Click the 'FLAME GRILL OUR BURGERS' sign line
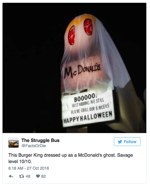Image resolution: width=150 pixels, height=187 pixels. point(90,109)
